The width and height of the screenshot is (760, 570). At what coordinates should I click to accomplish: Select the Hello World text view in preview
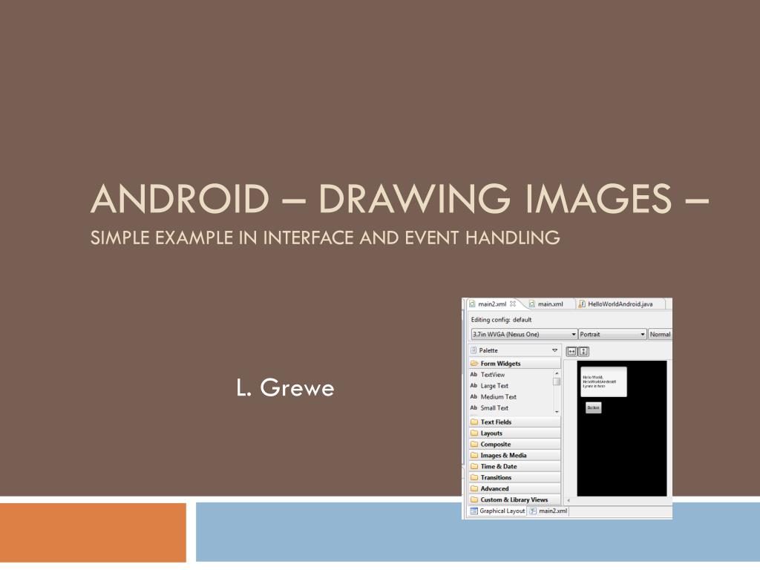pyautogui.click(x=603, y=382)
